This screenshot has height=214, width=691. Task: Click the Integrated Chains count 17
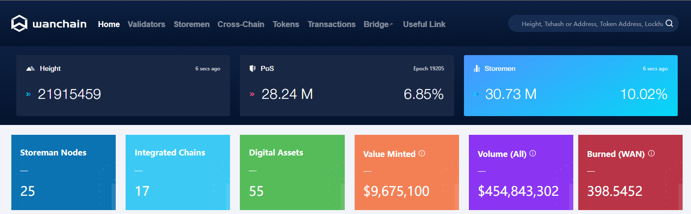tap(142, 191)
